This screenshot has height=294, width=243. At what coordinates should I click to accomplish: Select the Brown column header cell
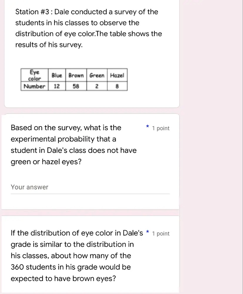[x=76, y=75]
